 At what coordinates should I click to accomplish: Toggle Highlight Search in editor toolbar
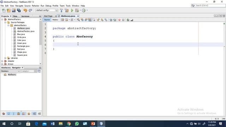[x=90, y=20]
